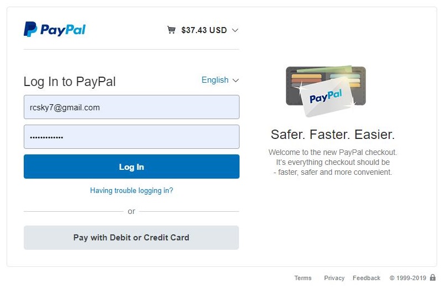Image resolution: width=441 pixels, height=295 pixels.
Task: Click the wallet illustration image
Action: point(326,91)
